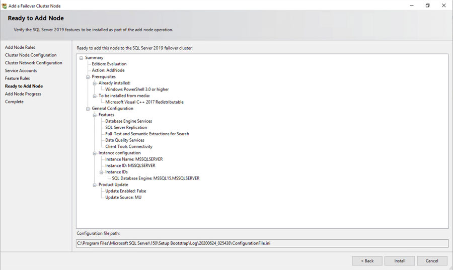This screenshot has width=453, height=270.
Task: Click the configuration file path field
Action: click(262, 243)
